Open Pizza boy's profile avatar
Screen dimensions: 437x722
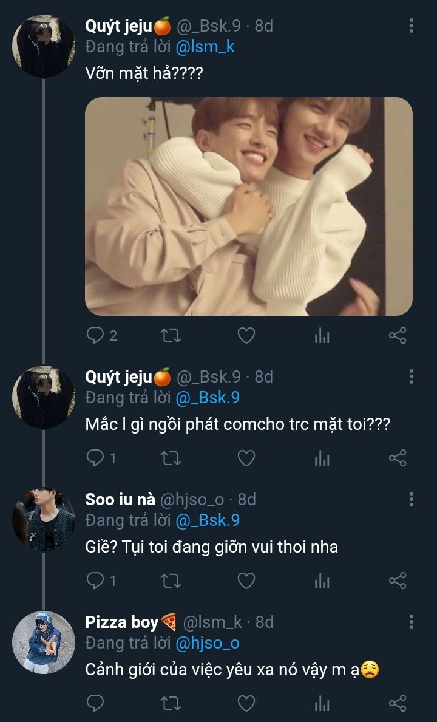pyautogui.click(x=44, y=642)
